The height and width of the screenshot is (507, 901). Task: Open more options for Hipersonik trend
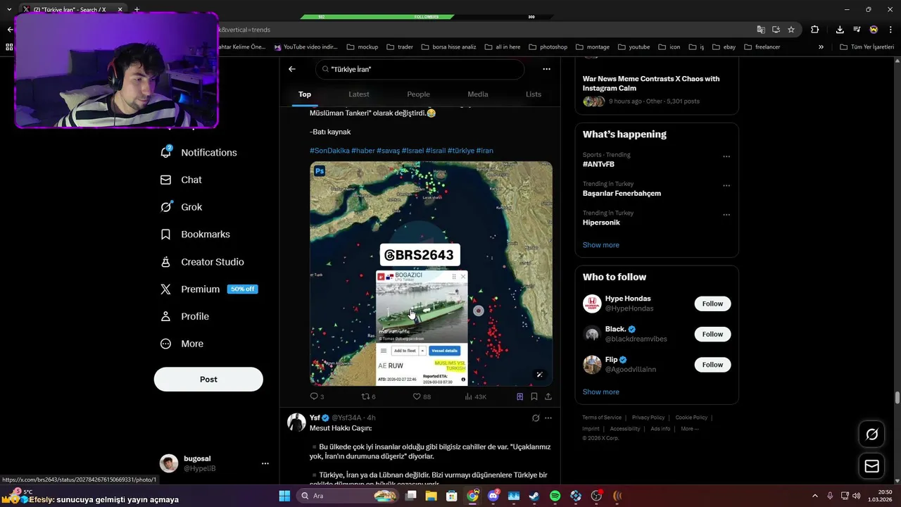[x=726, y=215]
